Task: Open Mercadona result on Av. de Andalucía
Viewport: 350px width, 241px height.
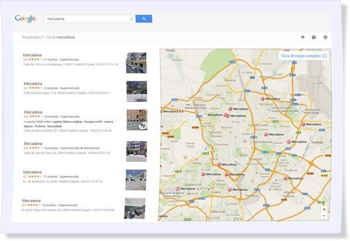Action: pos(32,172)
